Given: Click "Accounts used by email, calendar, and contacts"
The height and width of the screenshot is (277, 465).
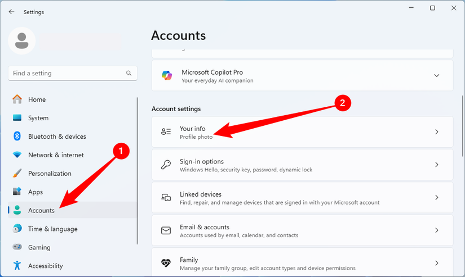Looking at the screenshot, I should 239,235.
